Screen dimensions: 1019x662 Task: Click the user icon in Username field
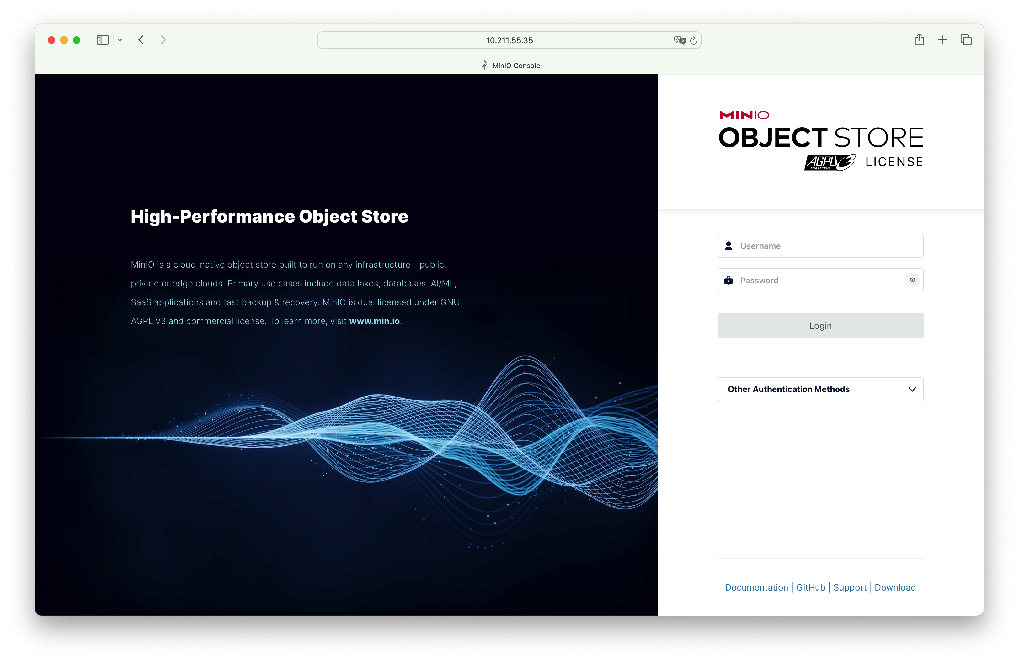728,246
